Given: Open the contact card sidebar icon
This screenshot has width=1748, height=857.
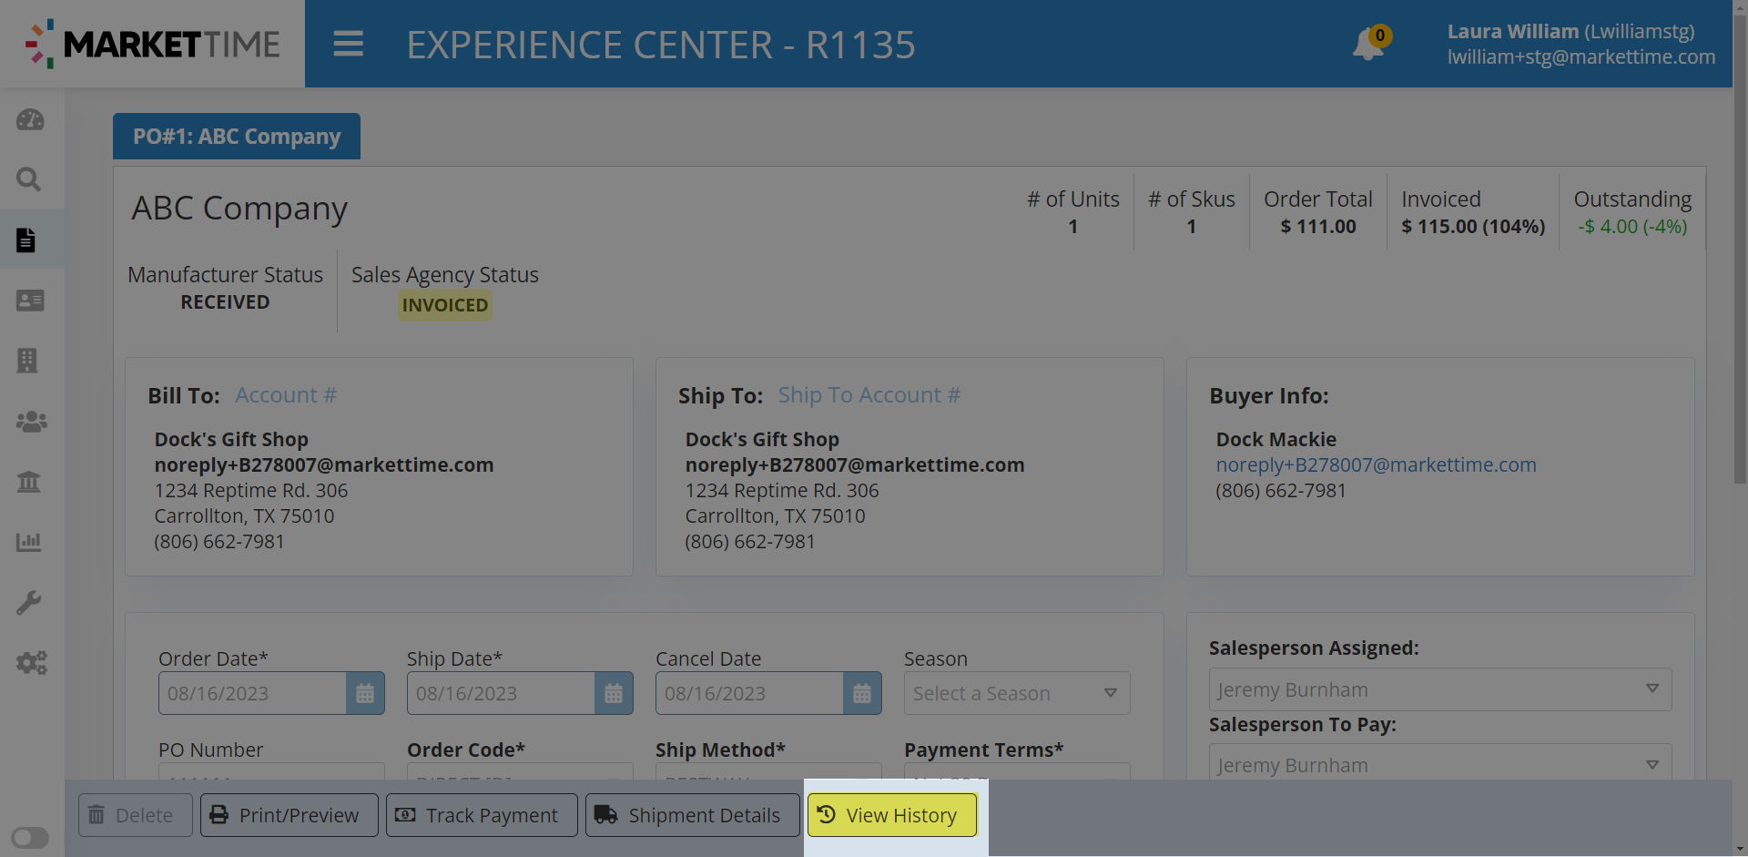Looking at the screenshot, I should tap(30, 300).
